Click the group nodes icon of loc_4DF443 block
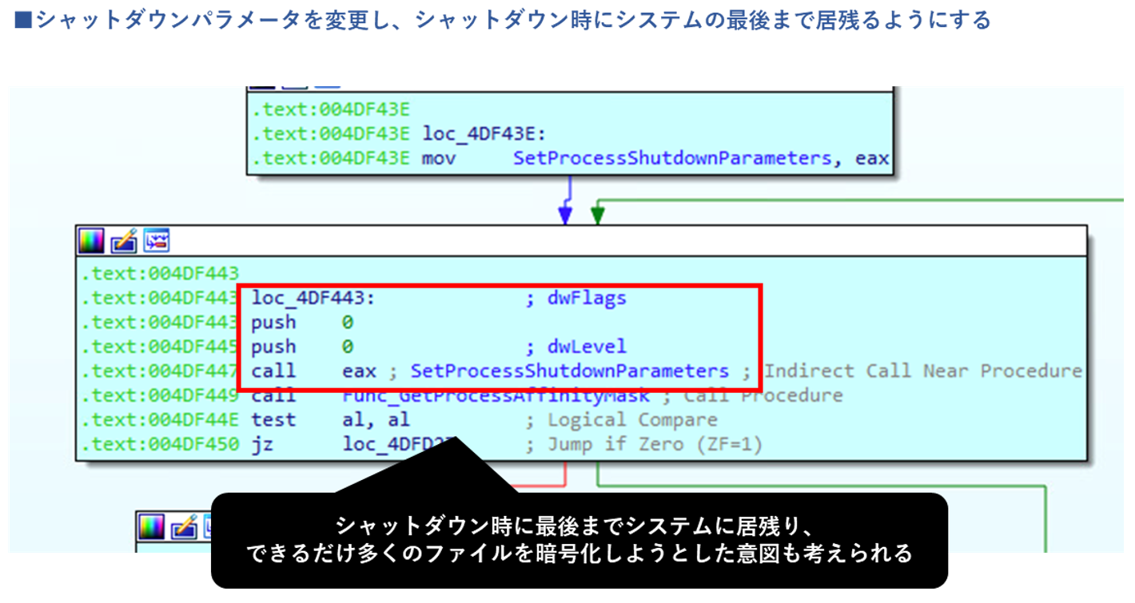Viewport: 1135px width, 603px height. click(x=155, y=240)
